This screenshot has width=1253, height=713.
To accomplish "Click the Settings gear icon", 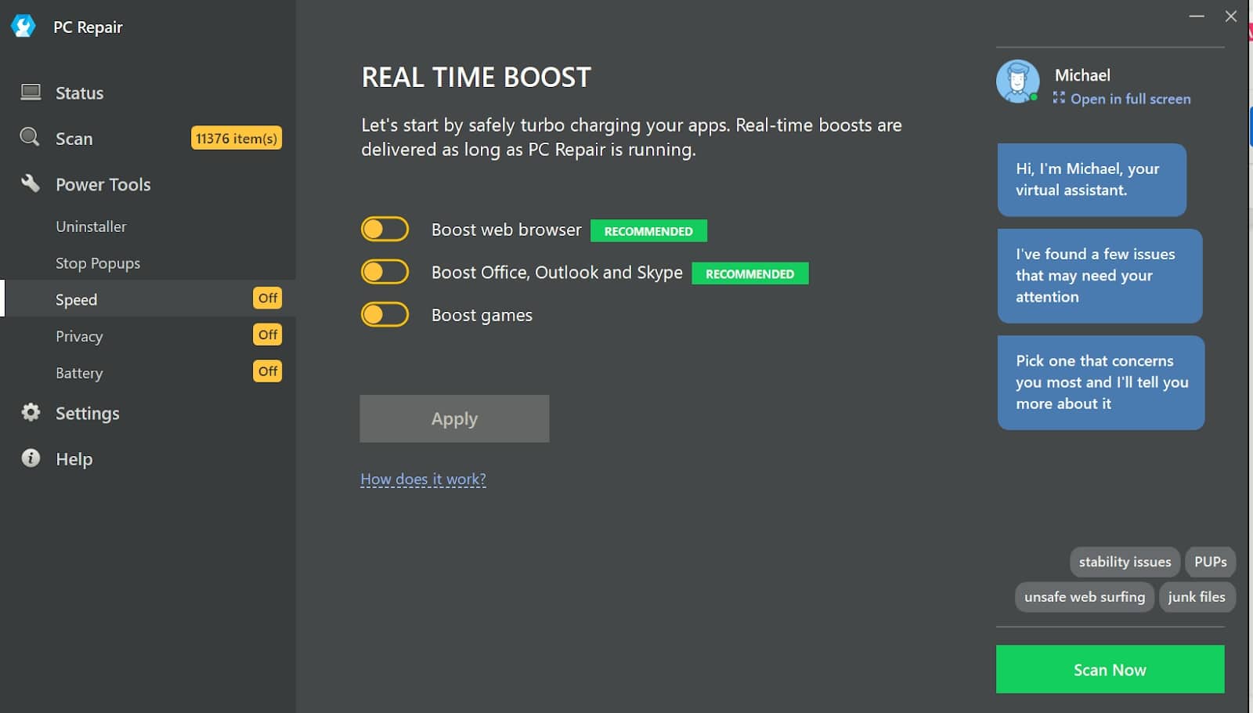I will pyautogui.click(x=31, y=412).
